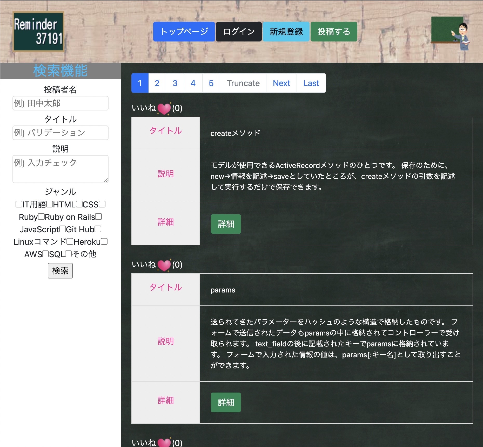Select current pagination page 1
This screenshot has height=447, width=483.
pyautogui.click(x=140, y=83)
